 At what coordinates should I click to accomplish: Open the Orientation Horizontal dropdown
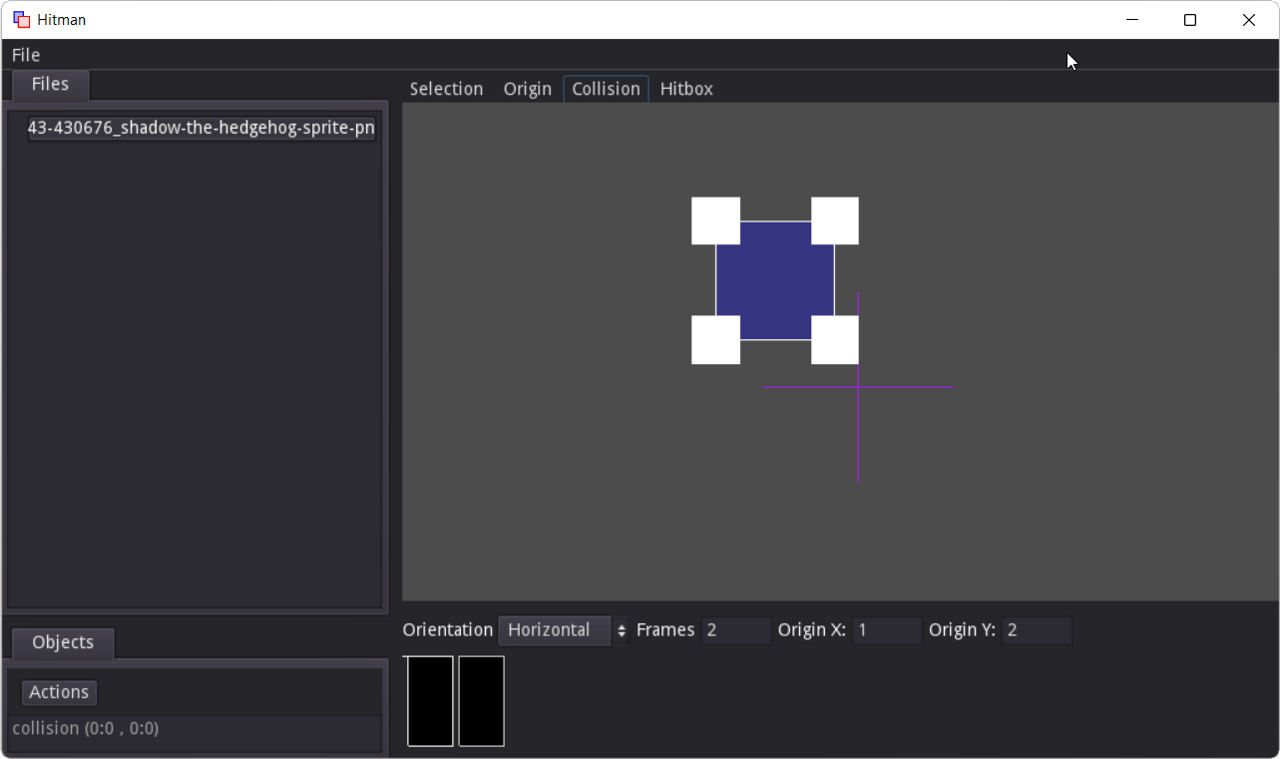click(564, 630)
